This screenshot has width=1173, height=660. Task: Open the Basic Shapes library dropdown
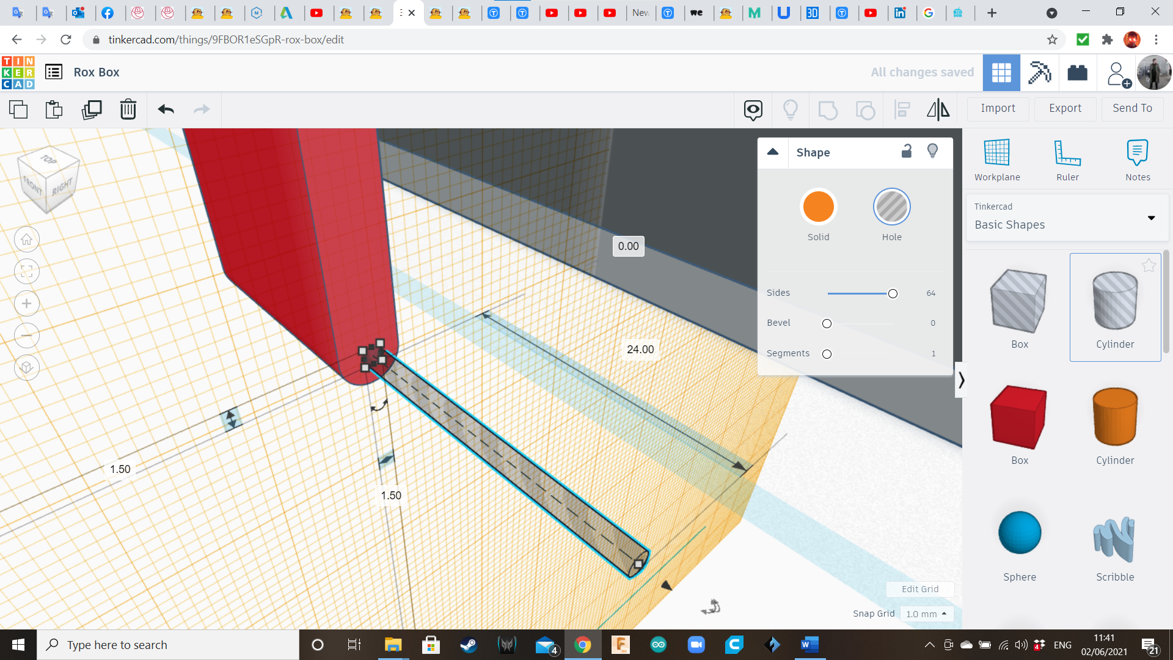click(x=1151, y=218)
